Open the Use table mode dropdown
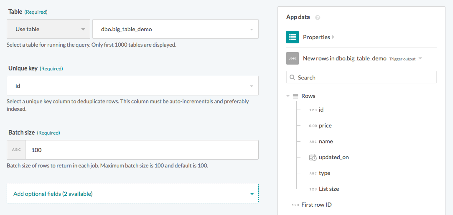453x215 pixels. click(x=48, y=29)
